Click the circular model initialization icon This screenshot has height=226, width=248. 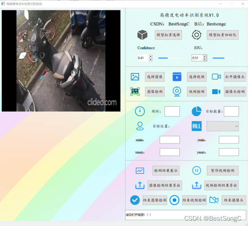pyautogui.click(x=196, y=35)
